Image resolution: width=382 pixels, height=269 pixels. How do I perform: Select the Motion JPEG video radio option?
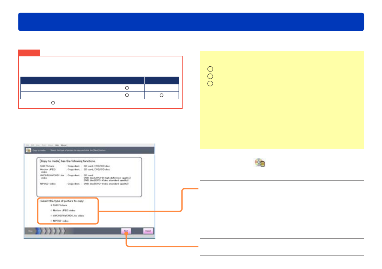[51, 210]
